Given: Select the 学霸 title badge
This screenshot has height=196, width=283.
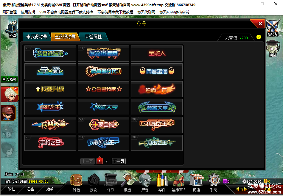Looking at the screenshot, I should pyautogui.click(x=50, y=71).
